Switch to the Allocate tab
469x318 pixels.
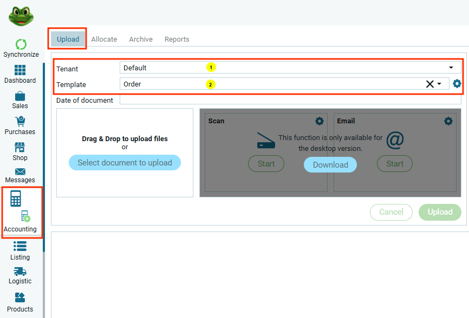click(x=104, y=39)
